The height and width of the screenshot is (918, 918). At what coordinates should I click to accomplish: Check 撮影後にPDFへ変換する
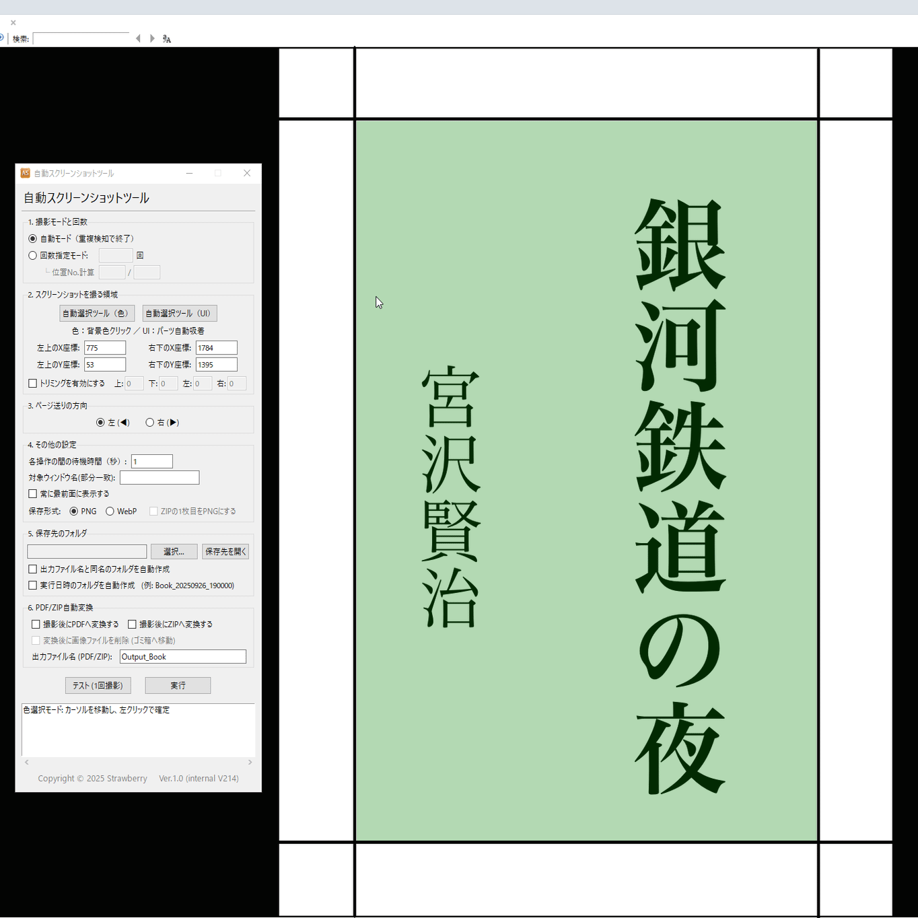point(36,624)
